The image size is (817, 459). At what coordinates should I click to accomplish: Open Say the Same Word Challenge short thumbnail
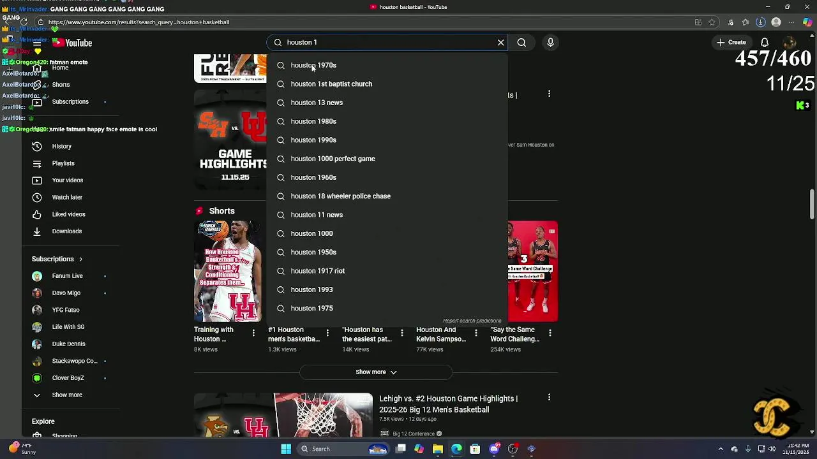[532, 271]
